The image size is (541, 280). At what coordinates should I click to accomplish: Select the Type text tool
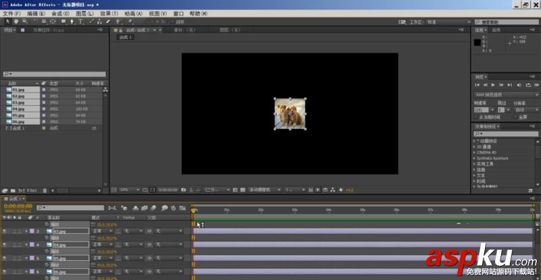coord(80,22)
